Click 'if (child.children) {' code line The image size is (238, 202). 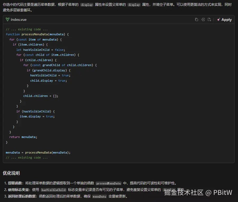tap(38, 60)
